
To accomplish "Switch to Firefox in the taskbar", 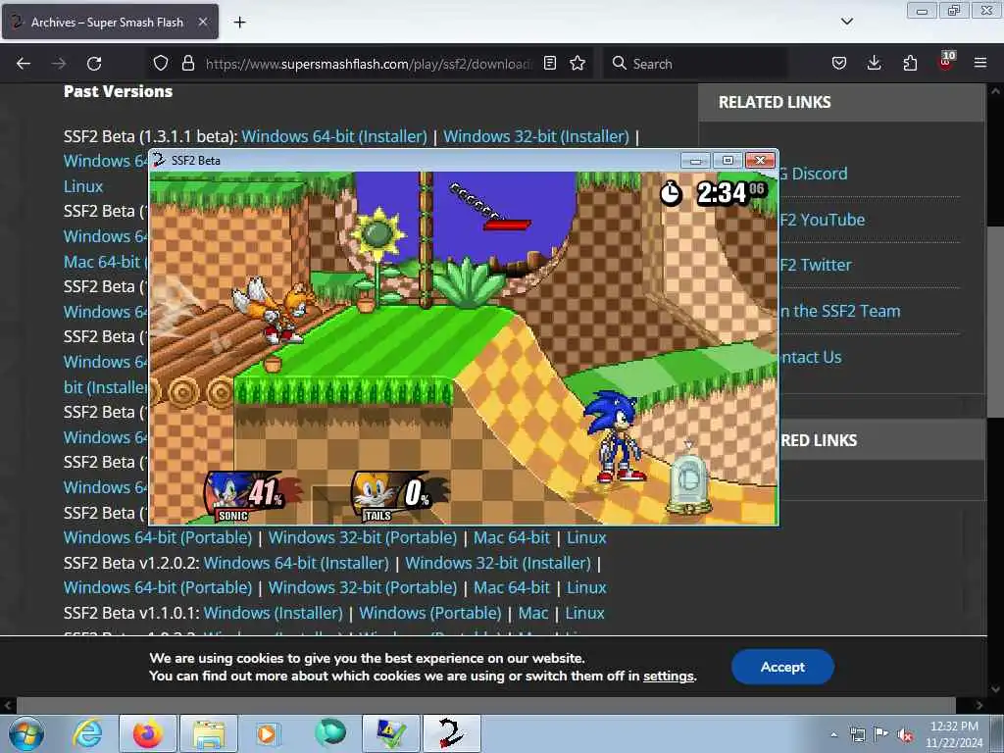I will [148, 733].
